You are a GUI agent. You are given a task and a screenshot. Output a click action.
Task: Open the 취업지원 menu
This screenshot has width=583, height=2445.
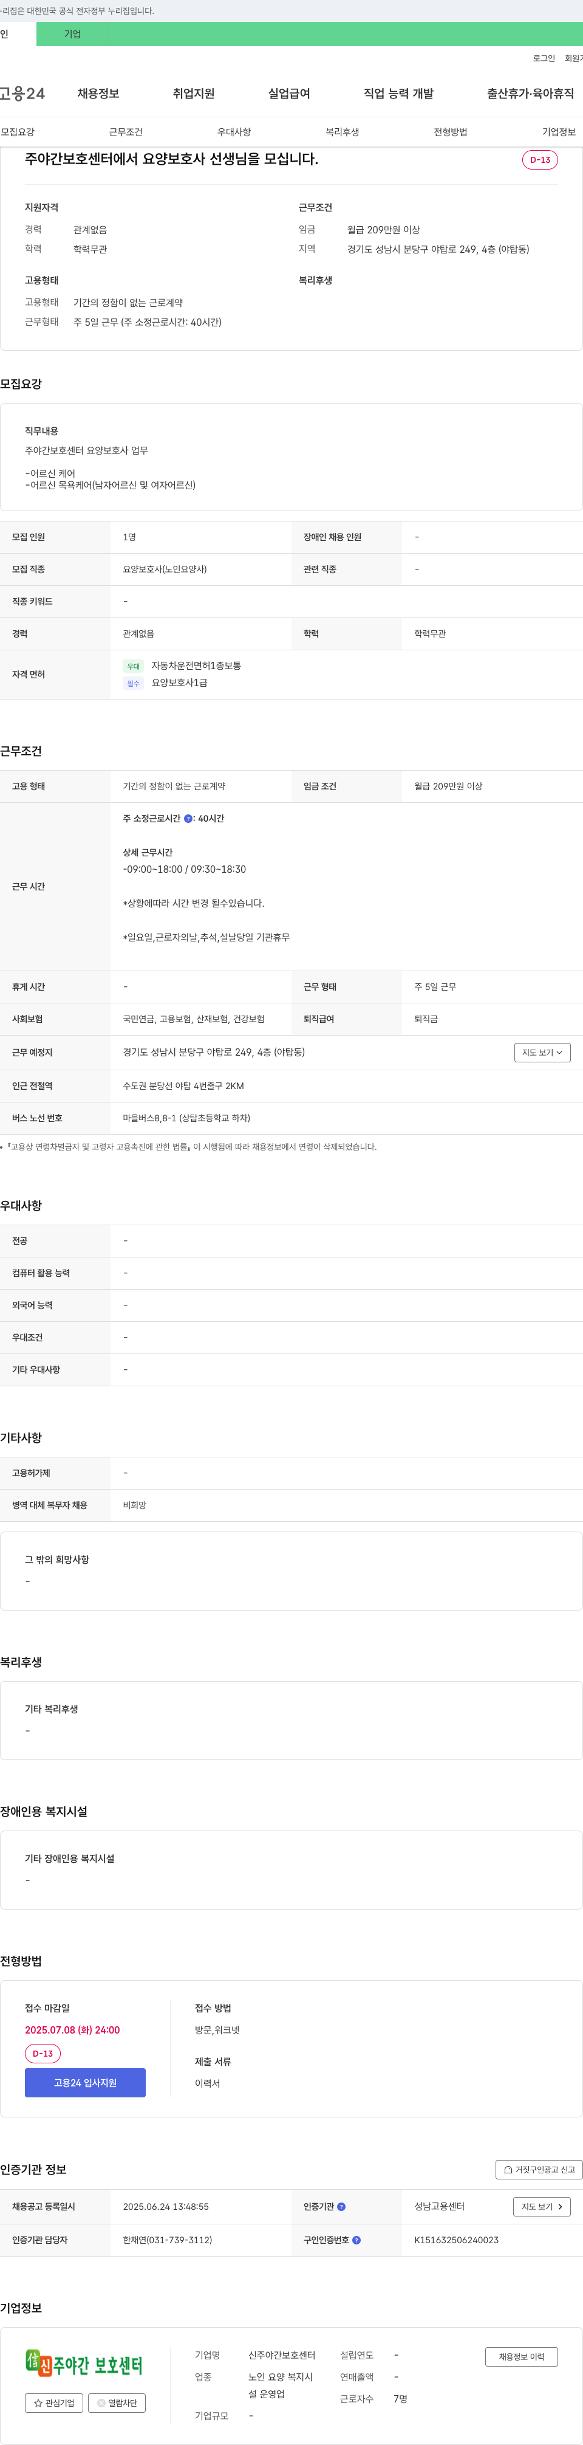(x=193, y=93)
